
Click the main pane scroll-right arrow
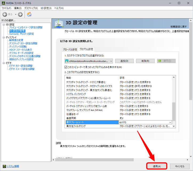[187, 160]
